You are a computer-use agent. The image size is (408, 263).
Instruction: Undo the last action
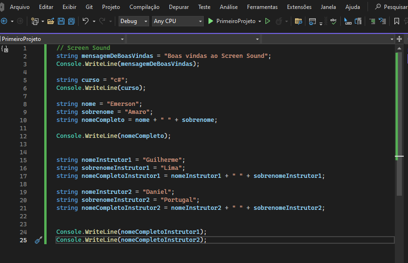(x=85, y=21)
